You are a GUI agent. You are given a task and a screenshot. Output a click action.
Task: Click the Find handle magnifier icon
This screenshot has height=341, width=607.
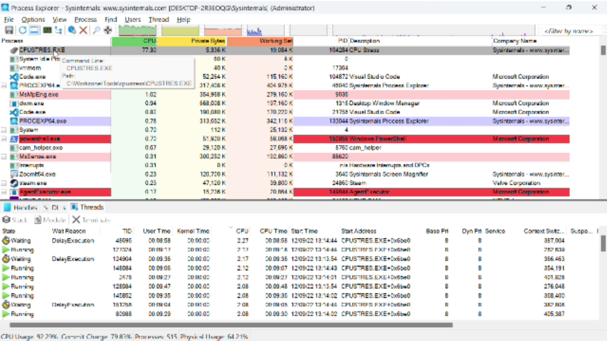tap(96, 30)
